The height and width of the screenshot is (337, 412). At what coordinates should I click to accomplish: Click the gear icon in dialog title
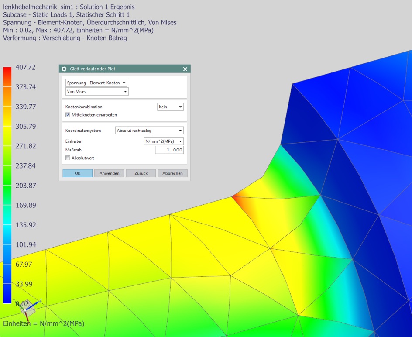(x=64, y=69)
